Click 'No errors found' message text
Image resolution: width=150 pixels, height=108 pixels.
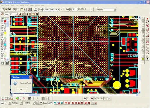click(x=25, y=83)
